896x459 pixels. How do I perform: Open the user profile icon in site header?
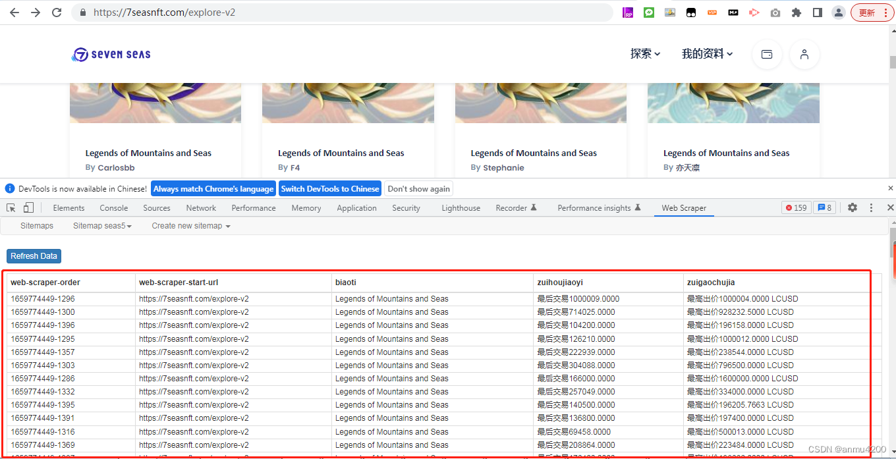804,55
